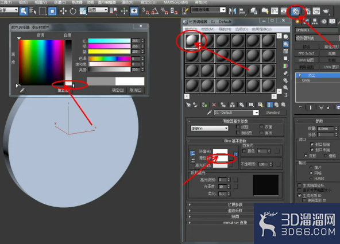The width and height of the screenshot is (340, 244).
Task: Select the Scale tool
Action: tap(83, 11)
